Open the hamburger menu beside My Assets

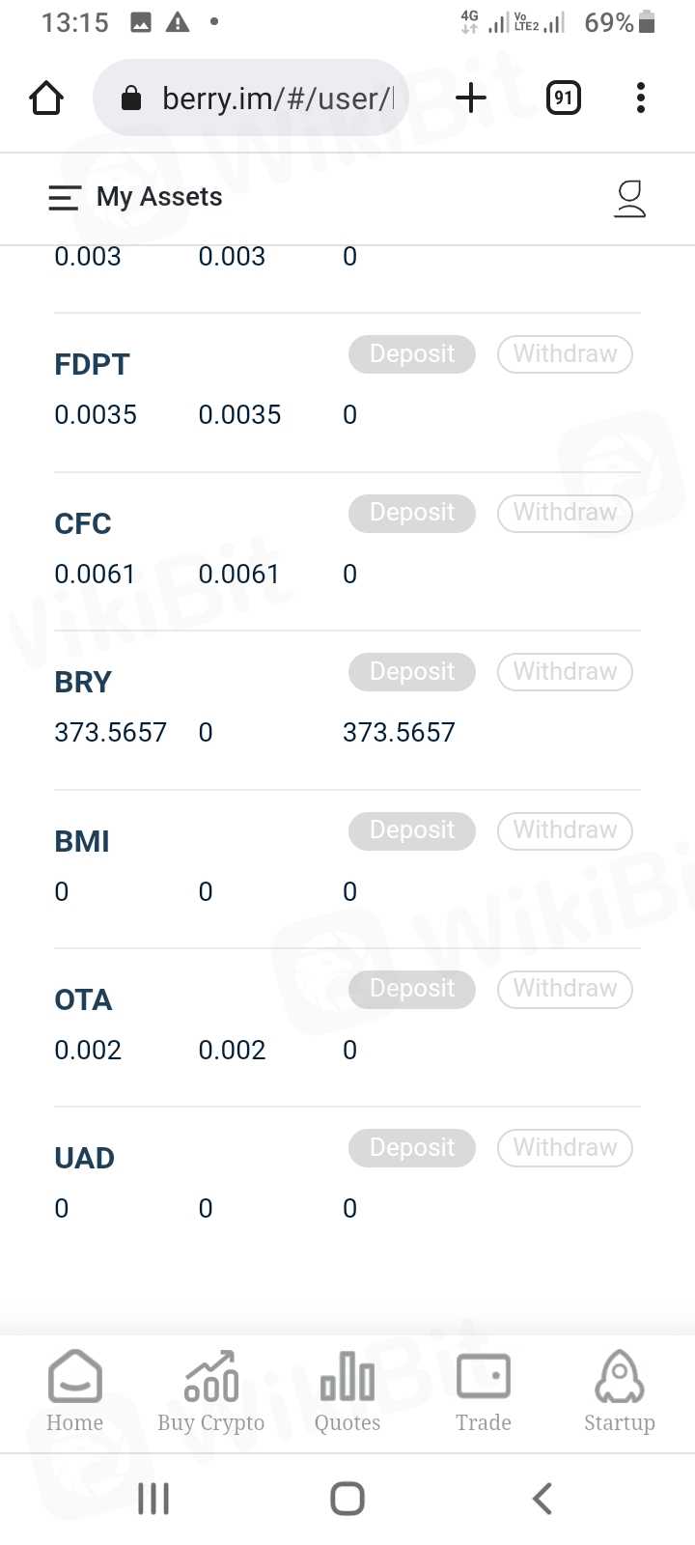[x=64, y=198]
